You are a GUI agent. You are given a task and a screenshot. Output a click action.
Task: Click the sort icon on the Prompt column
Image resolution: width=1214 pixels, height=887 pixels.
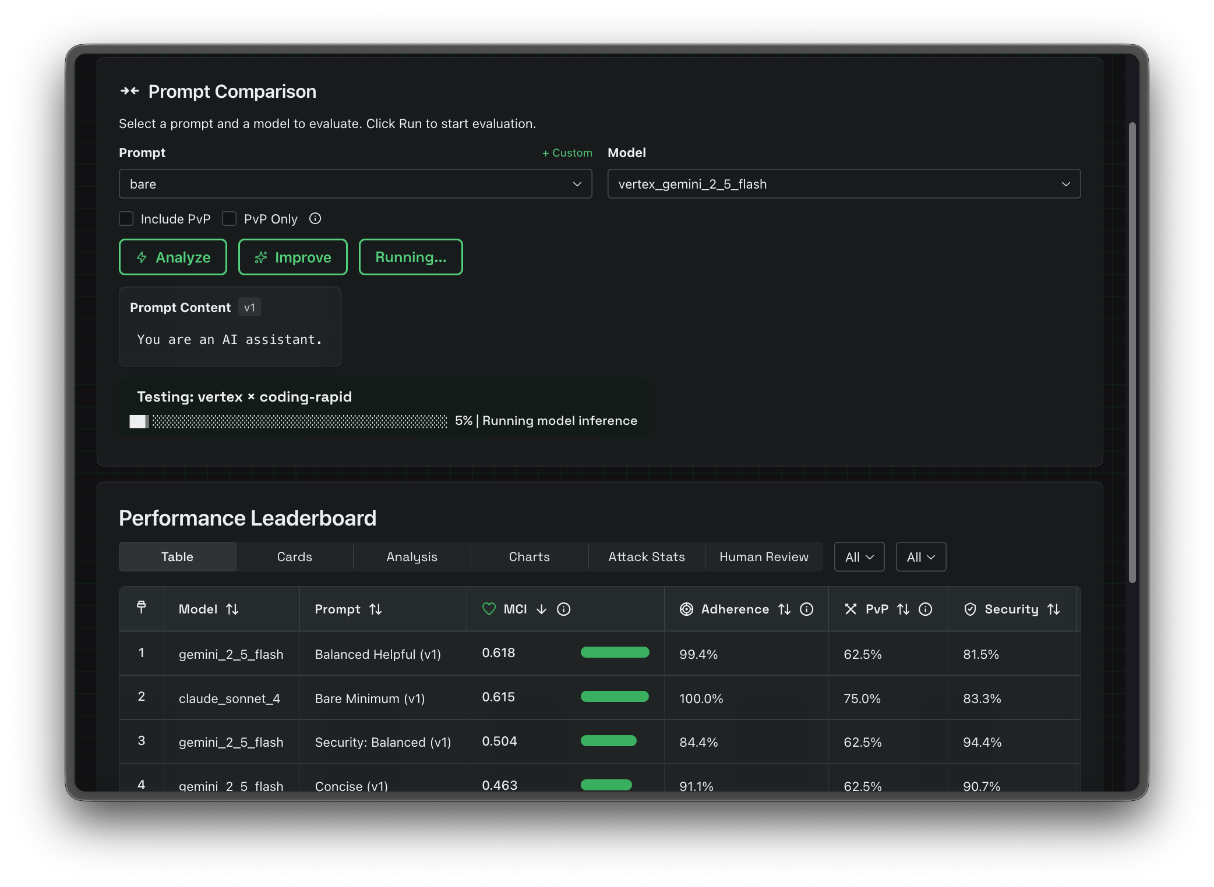tap(376, 609)
